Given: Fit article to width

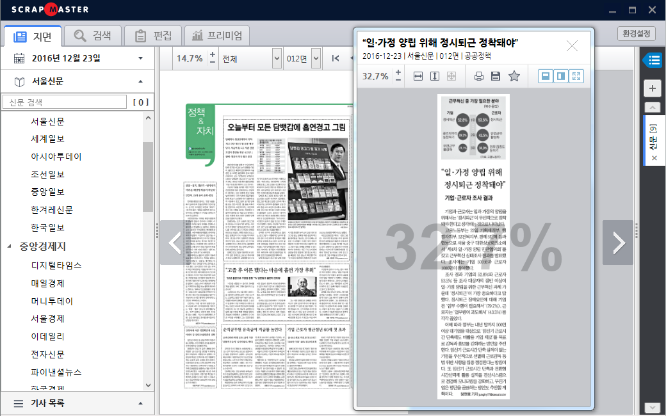Looking at the screenshot, I should [x=418, y=76].
